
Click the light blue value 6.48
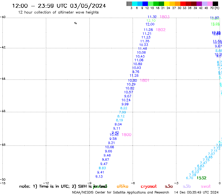coord(209,157)
